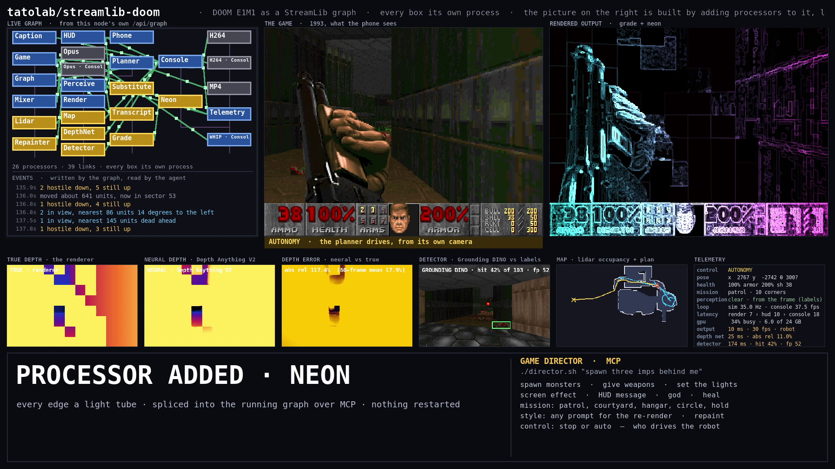The height and width of the screenshot is (469, 835).
Task: Click the tatolab/streamlib-doom title
Action: click(x=83, y=12)
